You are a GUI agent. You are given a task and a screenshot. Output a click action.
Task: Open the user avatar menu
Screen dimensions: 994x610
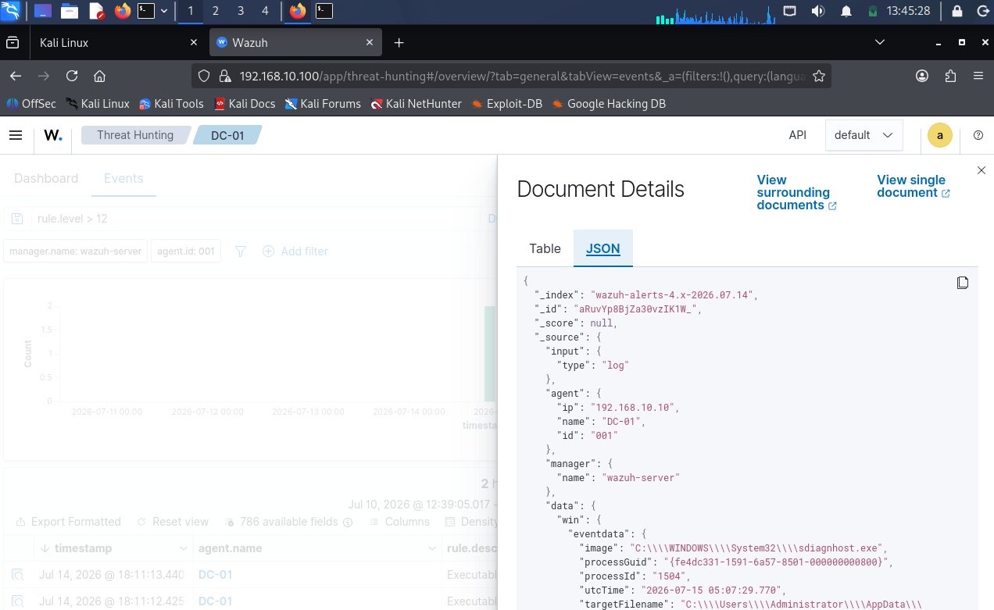coord(940,135)
